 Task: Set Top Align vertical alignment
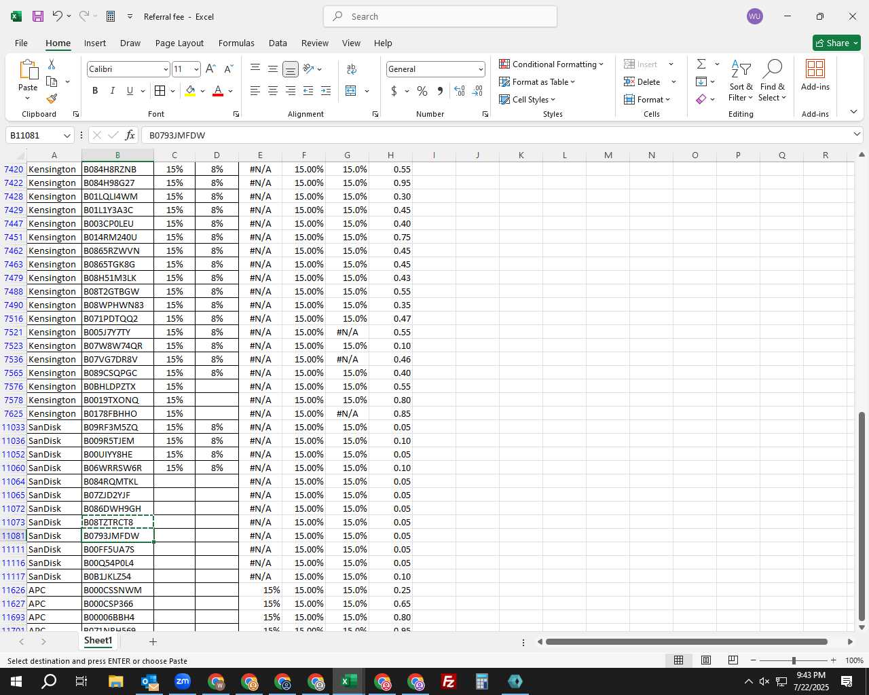tap(255, 69)
